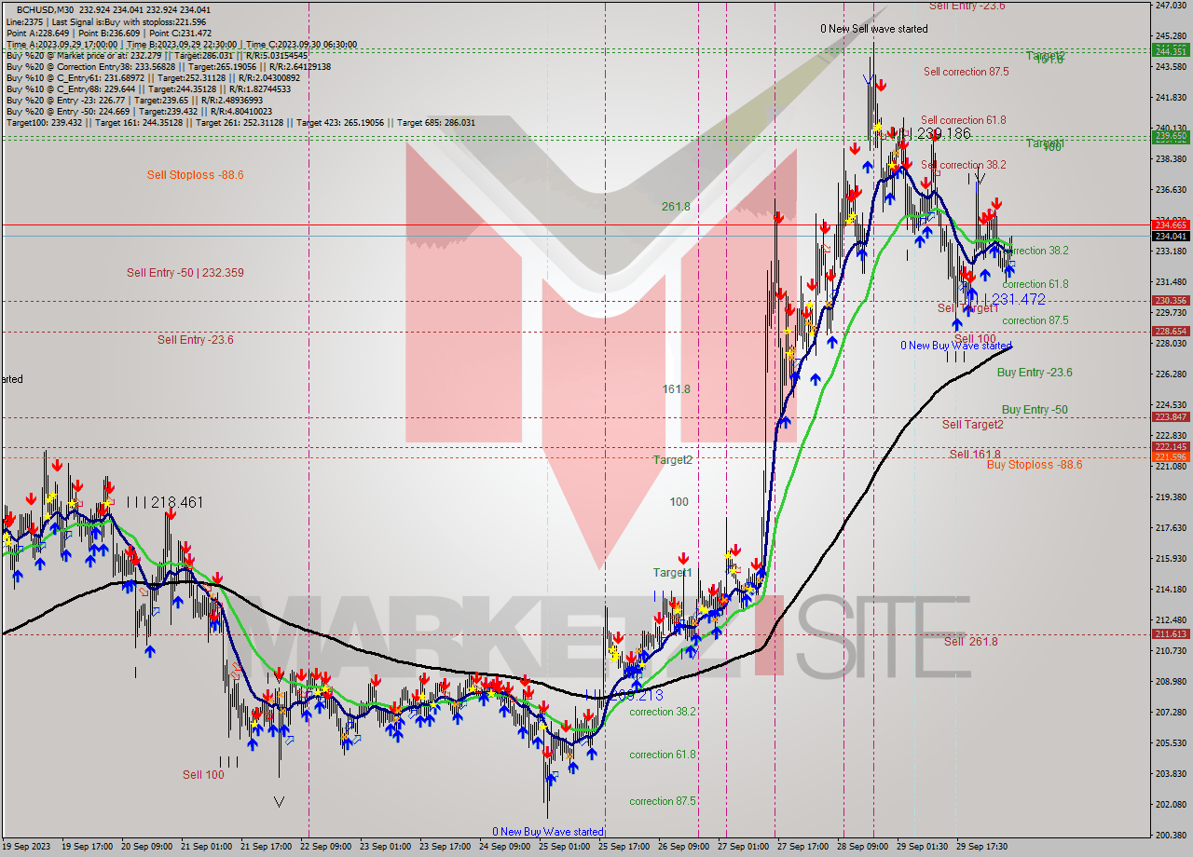Viewport: 1193px width, 857px height.
Task: Click the 'Target100: 239.432' targets line
Action: (x=240, y=122)
